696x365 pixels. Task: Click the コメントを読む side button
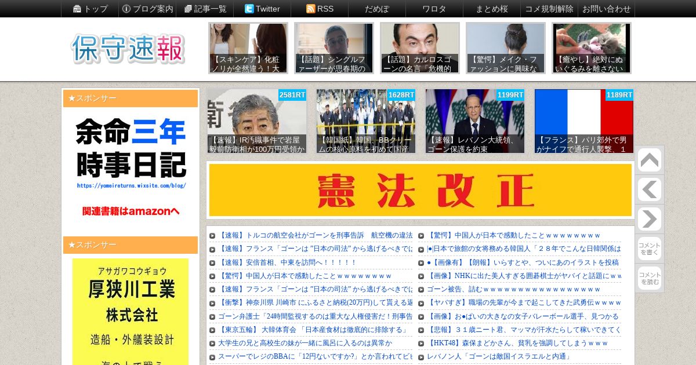[x=650, y=278]
